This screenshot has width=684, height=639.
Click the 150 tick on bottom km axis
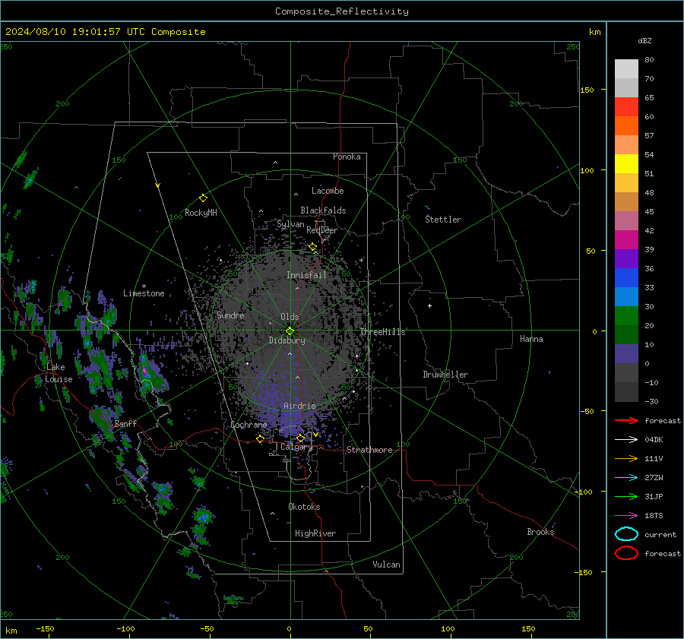click(528, 628)
